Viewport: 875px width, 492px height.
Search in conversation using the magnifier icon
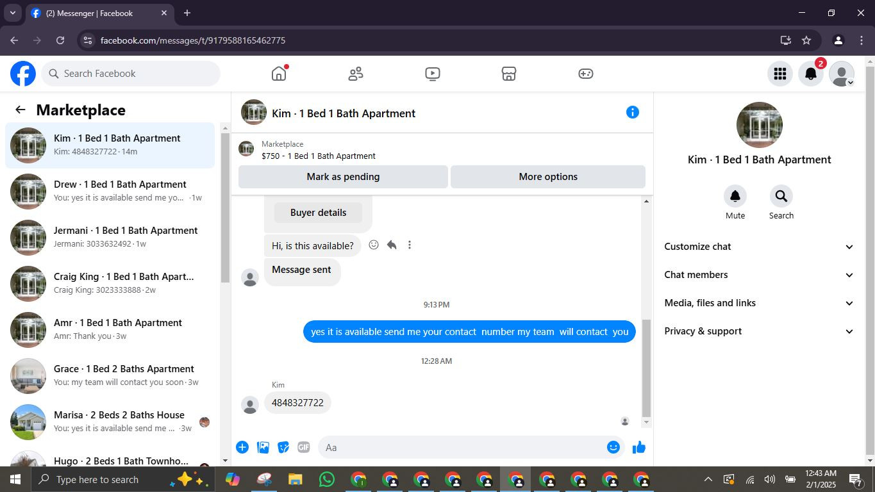781,196
